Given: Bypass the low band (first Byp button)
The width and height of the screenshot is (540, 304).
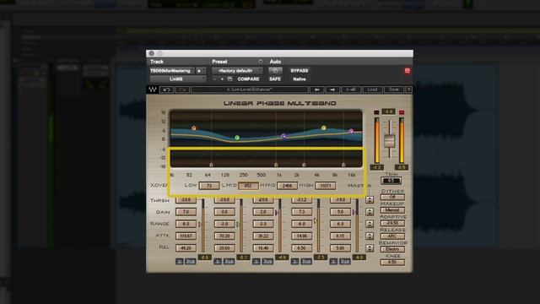Looking at the screenshot, I should [x=191, y=262].
